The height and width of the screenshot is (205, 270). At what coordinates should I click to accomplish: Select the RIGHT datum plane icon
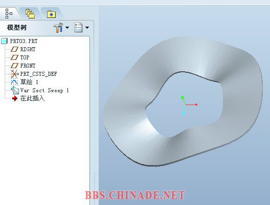point(14,49)
